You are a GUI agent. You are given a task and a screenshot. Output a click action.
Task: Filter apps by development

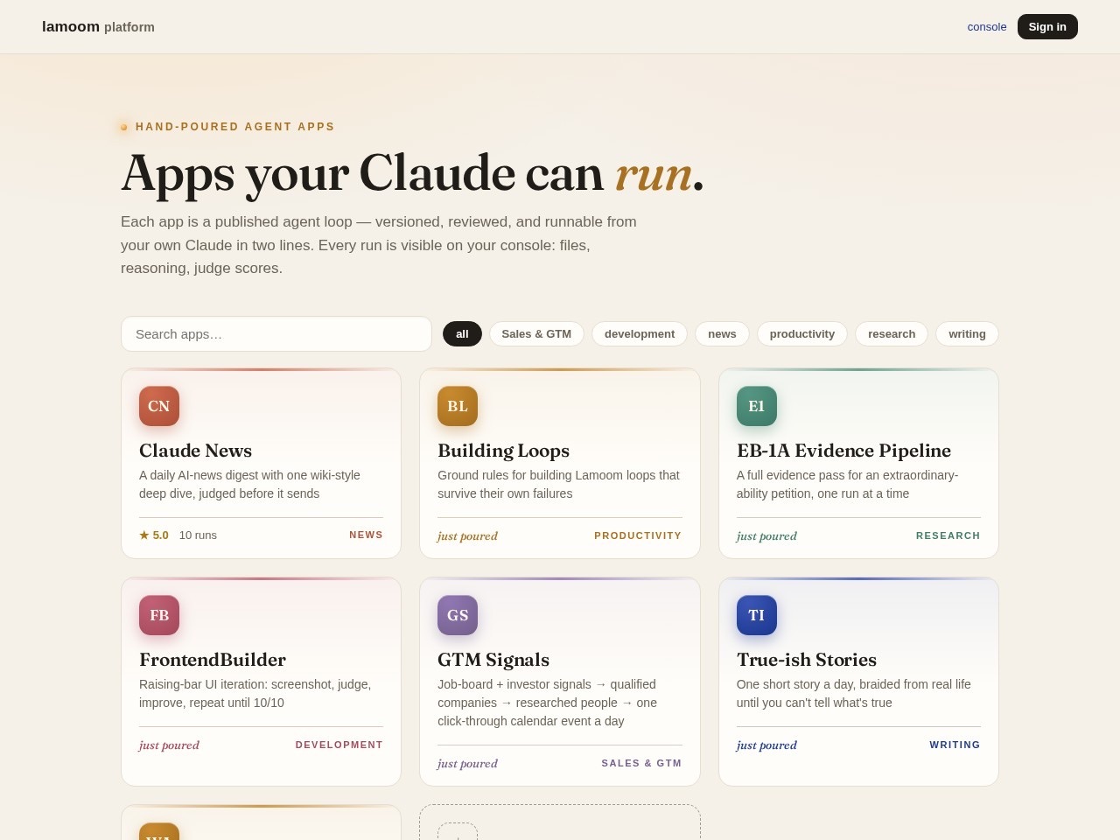(640, 333)
